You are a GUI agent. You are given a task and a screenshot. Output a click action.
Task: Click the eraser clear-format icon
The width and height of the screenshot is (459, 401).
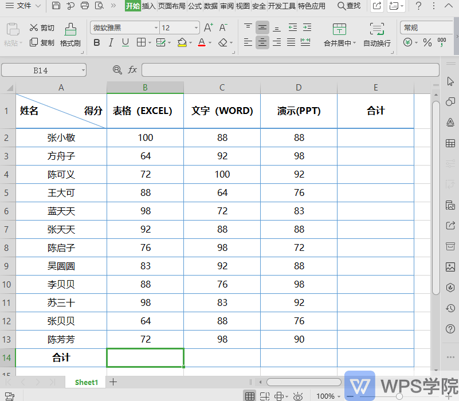[x=223, y=42]
